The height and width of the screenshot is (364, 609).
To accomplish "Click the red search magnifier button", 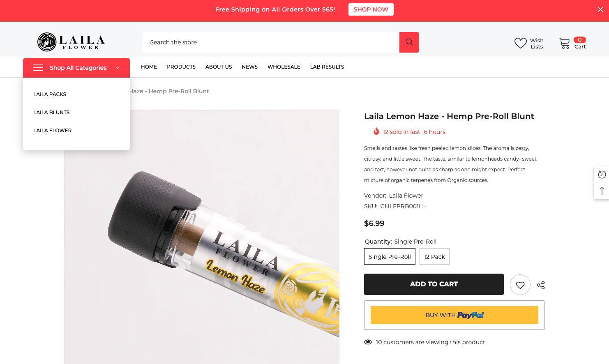I will pyautogui.click(x=409, y=42).
